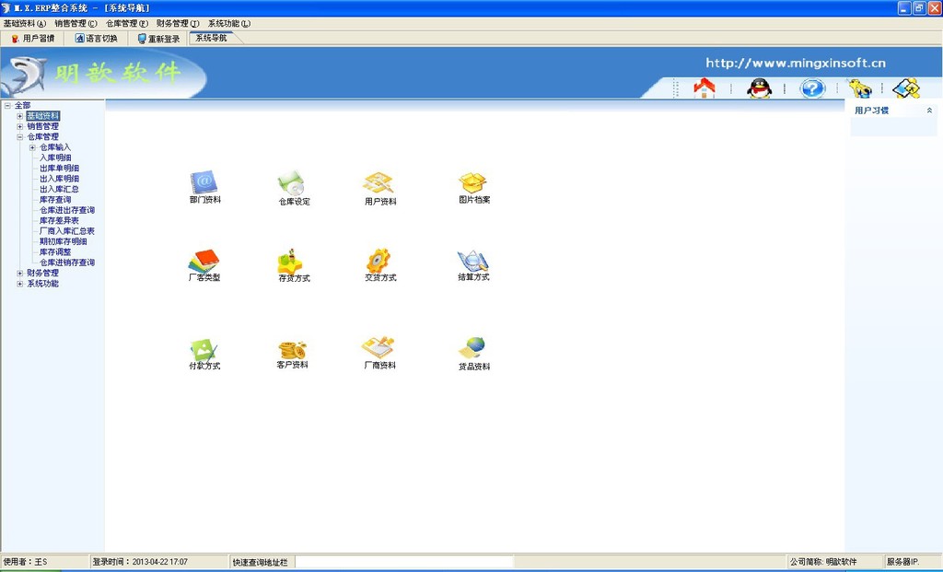Screen dimensions: 943x572
Task: Collapse the 用户习惯 panel chevron
Action: [x=929, y=111]
